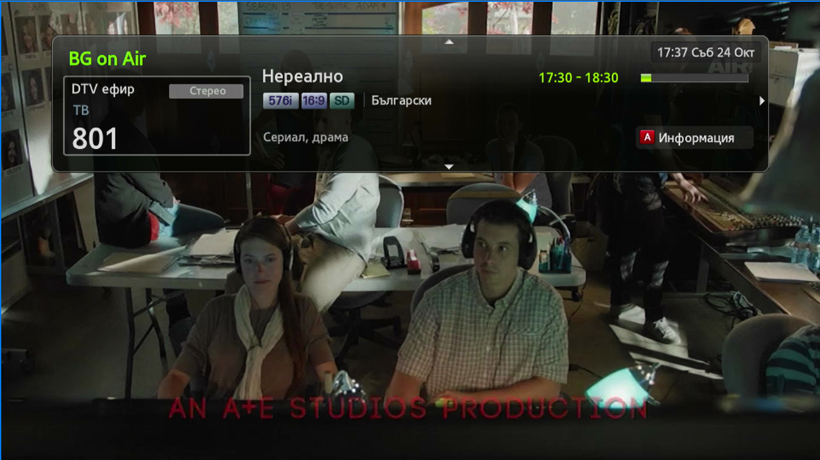Click the Български language label

click(x=402, y=100)
